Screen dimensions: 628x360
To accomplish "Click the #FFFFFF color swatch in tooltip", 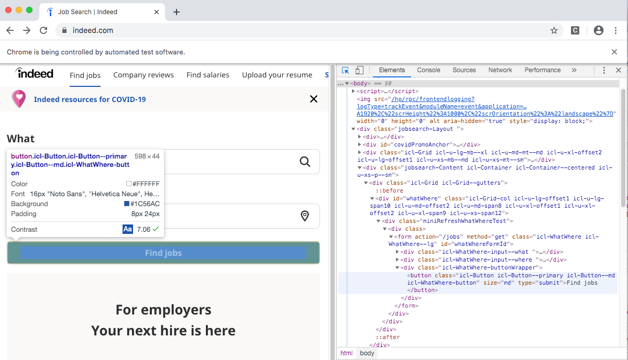I will 129,184.
